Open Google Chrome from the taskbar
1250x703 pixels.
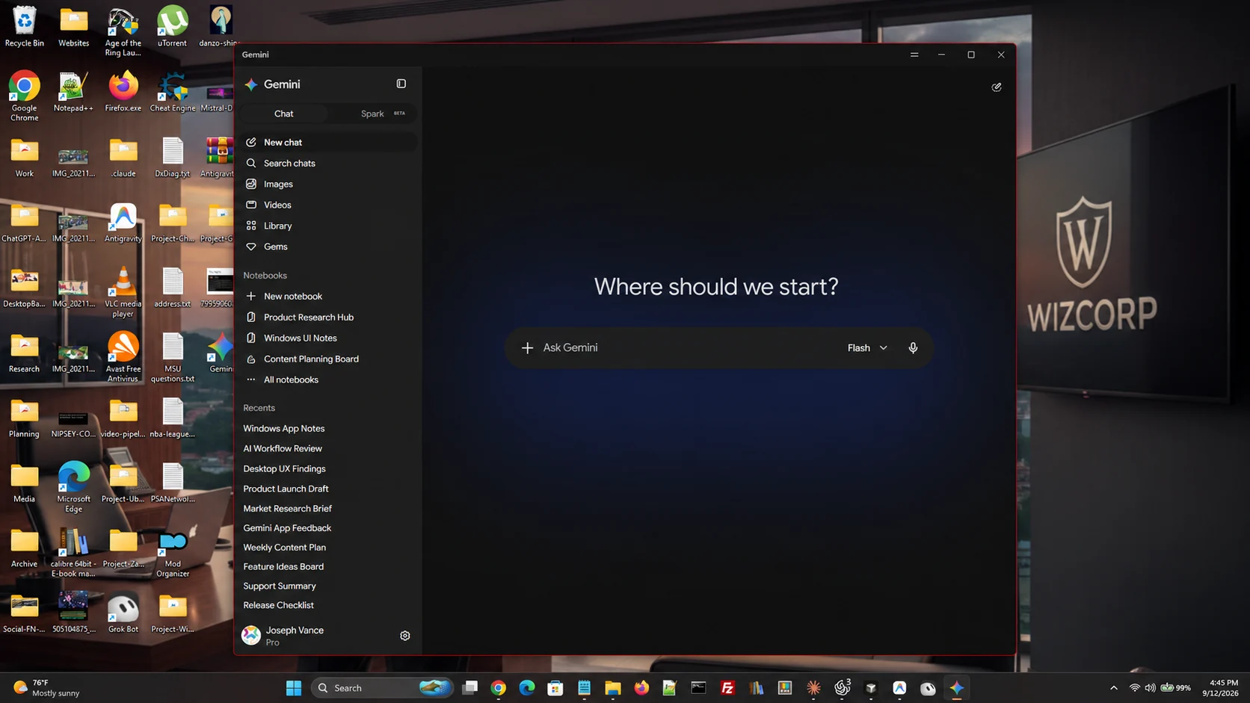[499, 688]
